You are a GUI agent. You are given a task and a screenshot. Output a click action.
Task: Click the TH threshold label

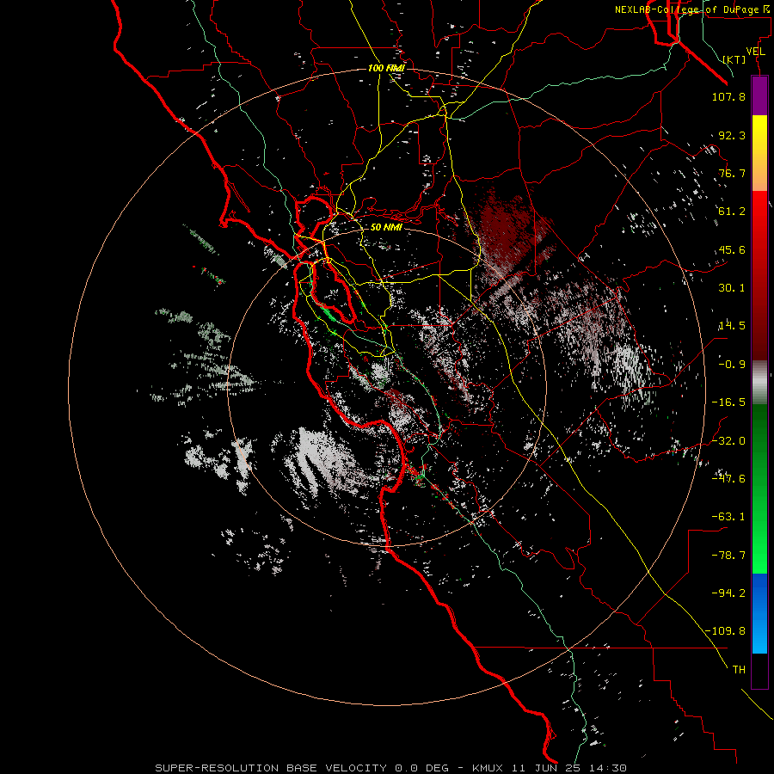(739, 670)
